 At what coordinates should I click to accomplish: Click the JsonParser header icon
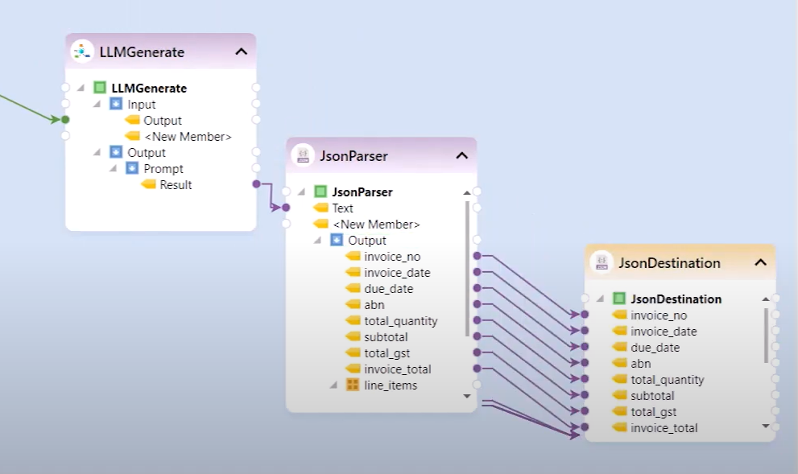(304, 155)
